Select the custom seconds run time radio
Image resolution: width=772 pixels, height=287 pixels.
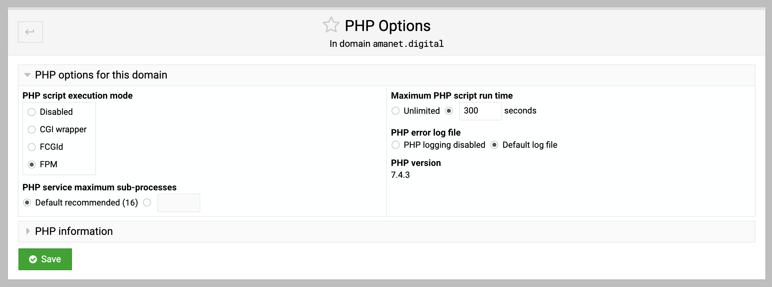pos(449,111)
